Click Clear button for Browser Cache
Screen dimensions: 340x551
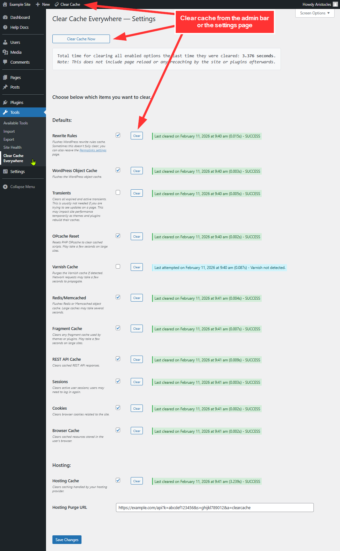click(137, 431)
